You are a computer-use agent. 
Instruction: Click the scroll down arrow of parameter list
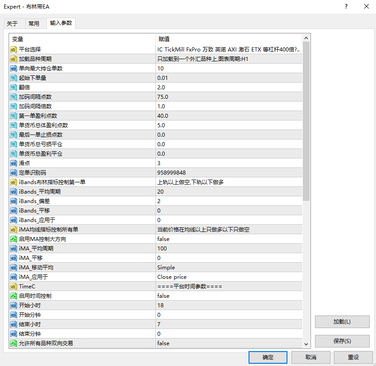tap(306, 344)
